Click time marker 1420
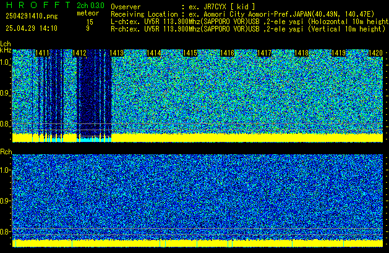The image size is (389, 253). [375, 53]
